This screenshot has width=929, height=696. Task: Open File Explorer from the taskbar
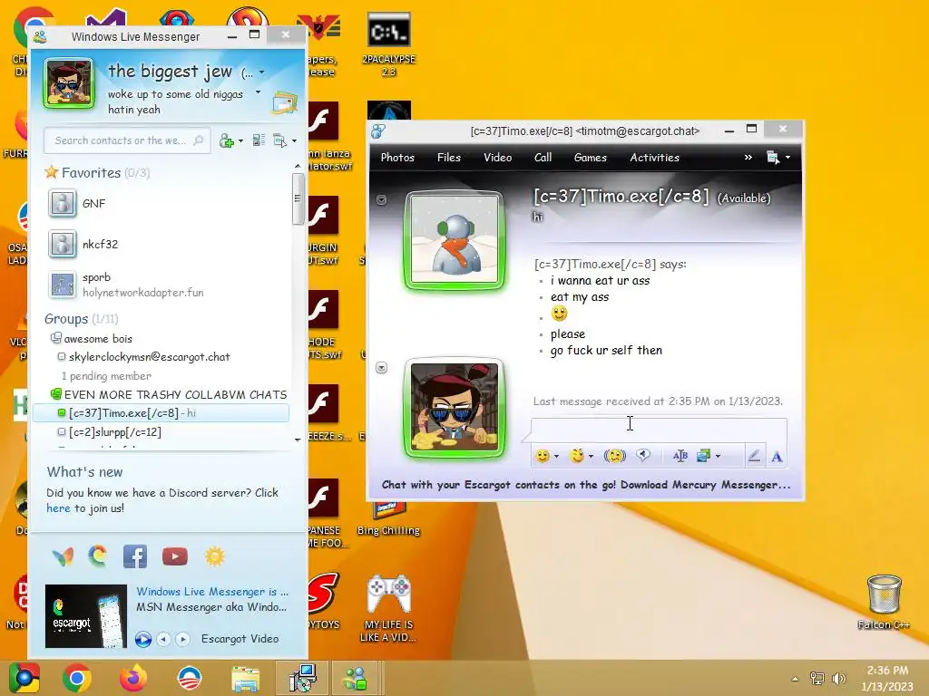point(245,678)
